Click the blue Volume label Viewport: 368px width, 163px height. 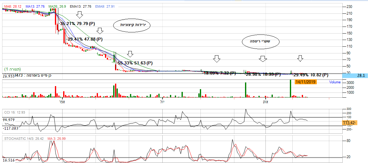[x=335, y=82]
